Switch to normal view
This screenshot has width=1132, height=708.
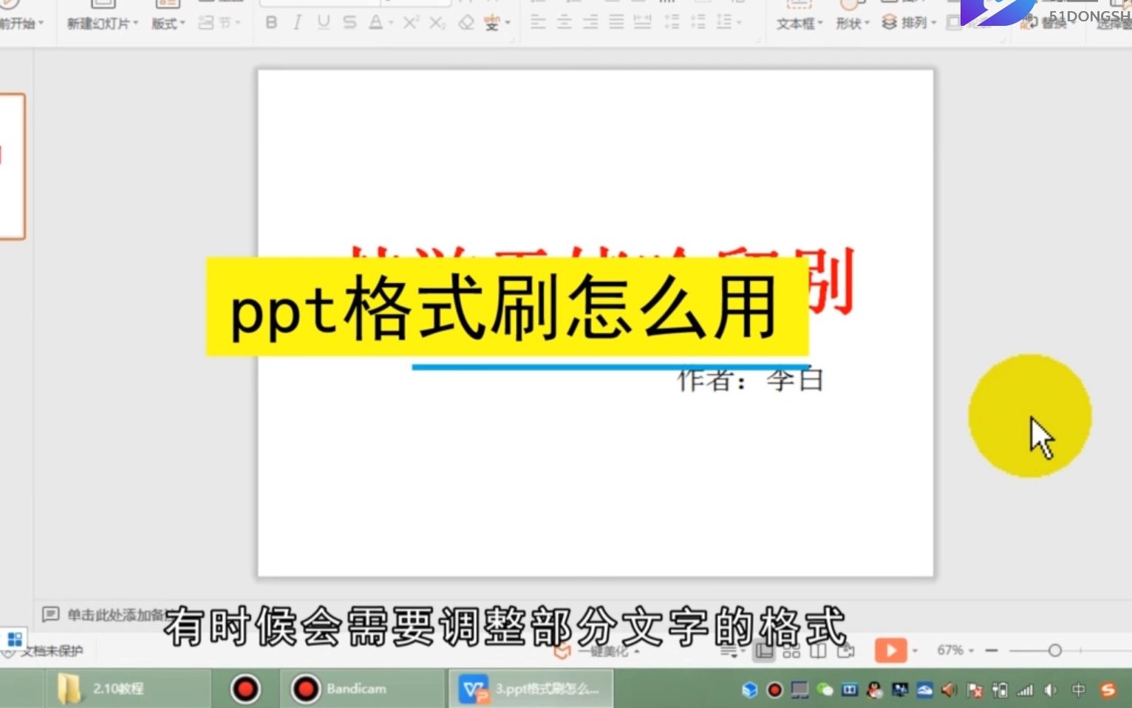764,651
